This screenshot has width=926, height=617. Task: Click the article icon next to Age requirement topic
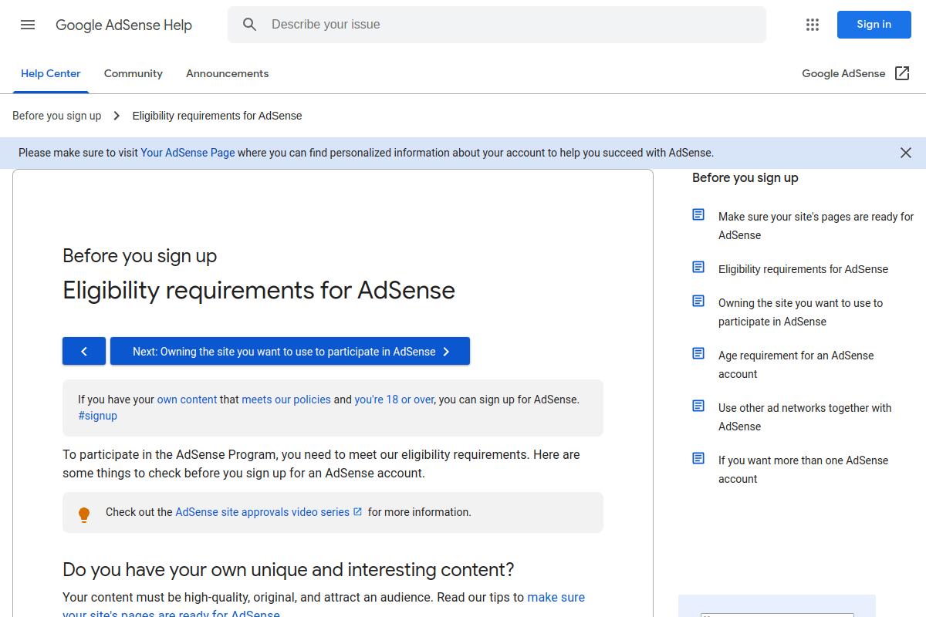pyautogui.click(x=698, y=352)
